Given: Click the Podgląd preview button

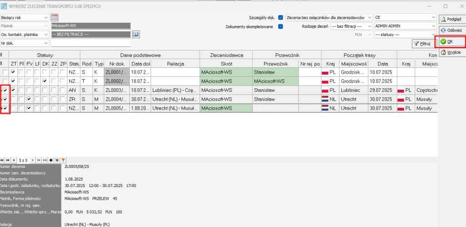Looking at the screenshot, I should tap(450, 19).
